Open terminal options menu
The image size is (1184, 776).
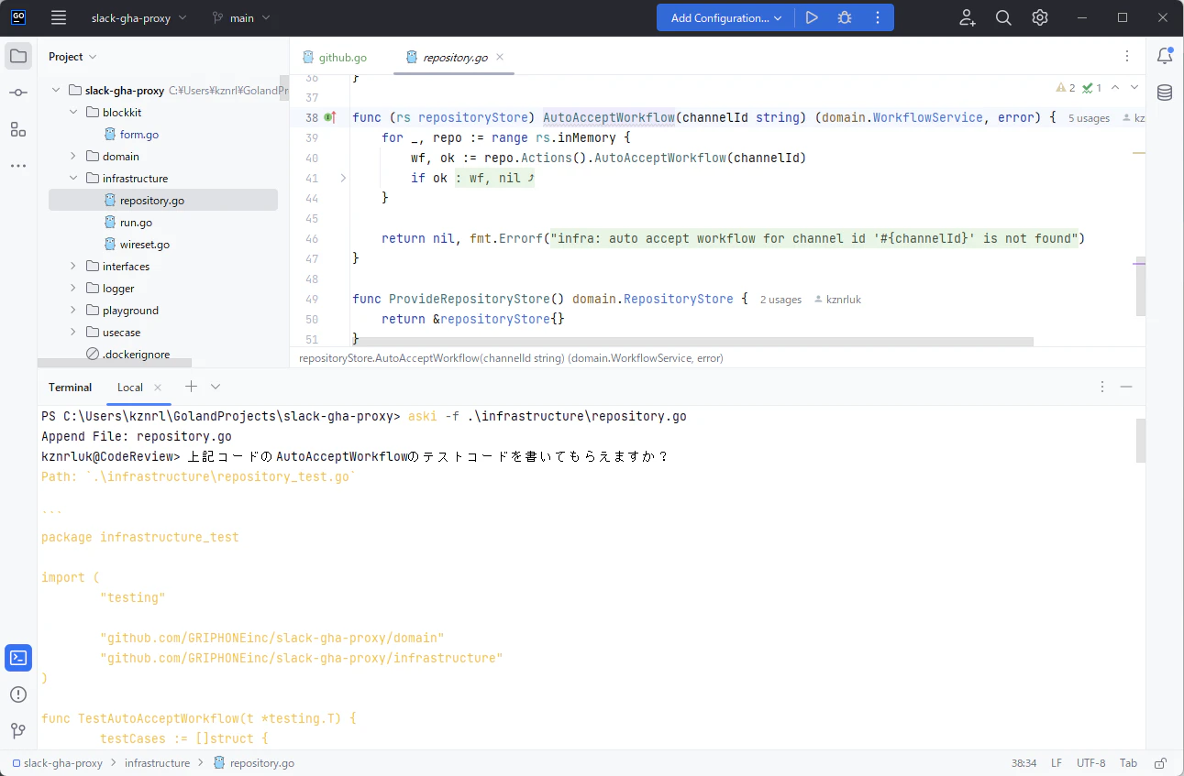click(x=1102, y=387)
